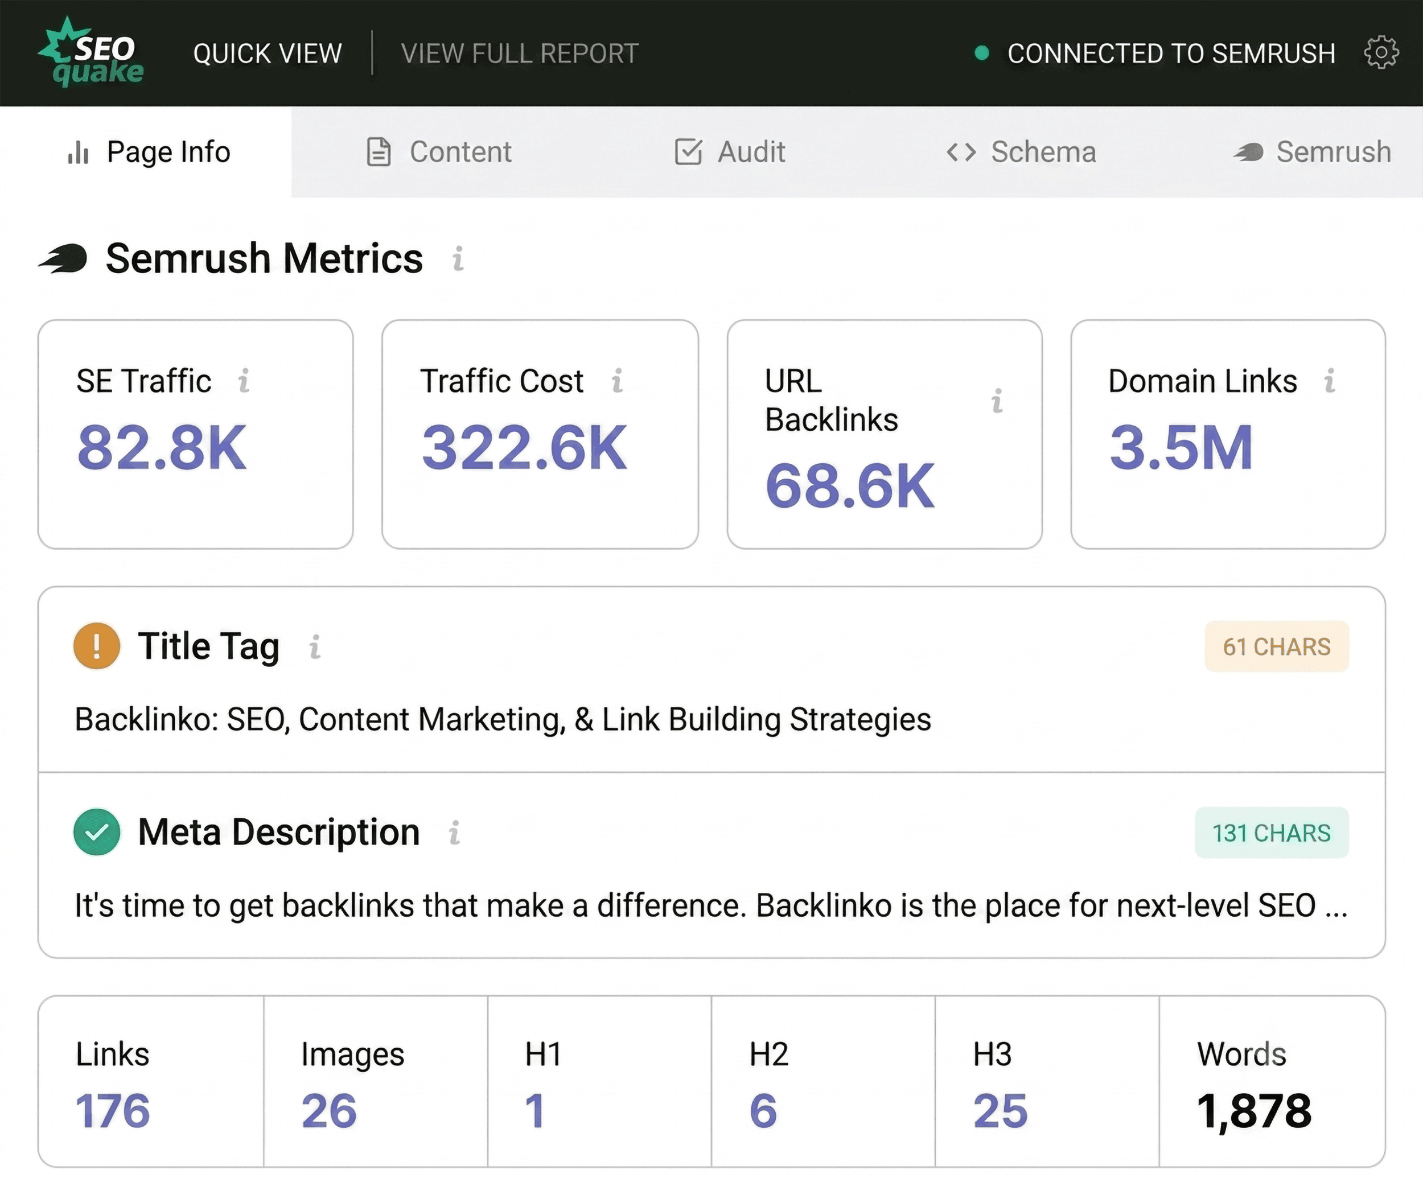The height and width of the screenshot is (1199, 1423).
Task: Click Connected to Semrush status label
Action: point(1171,53)
